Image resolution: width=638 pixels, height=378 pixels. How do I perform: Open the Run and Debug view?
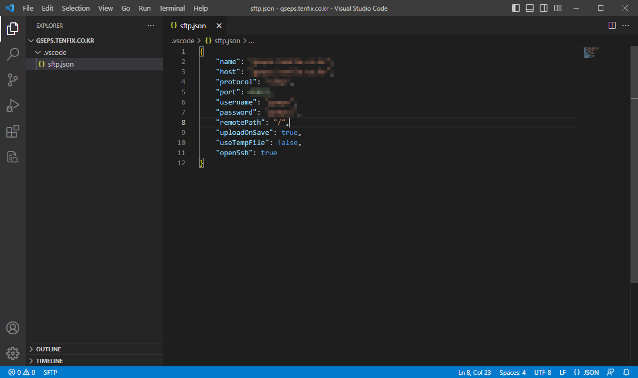(x=13, y=106)
